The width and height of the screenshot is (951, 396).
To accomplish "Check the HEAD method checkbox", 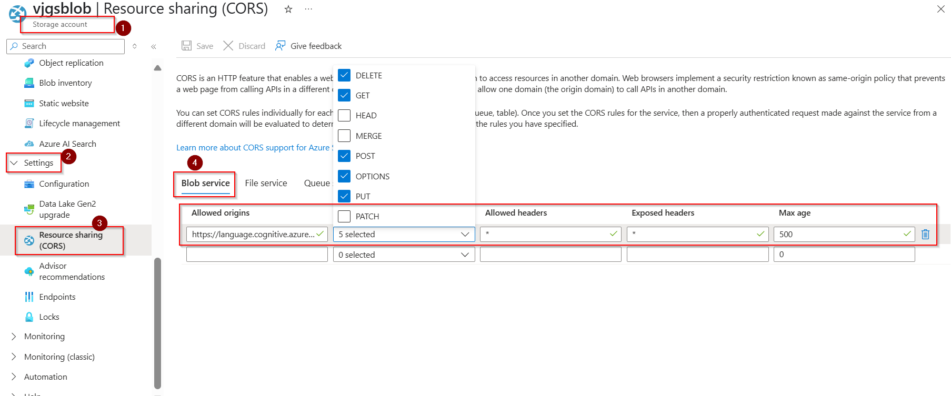I will pos(344,115).
